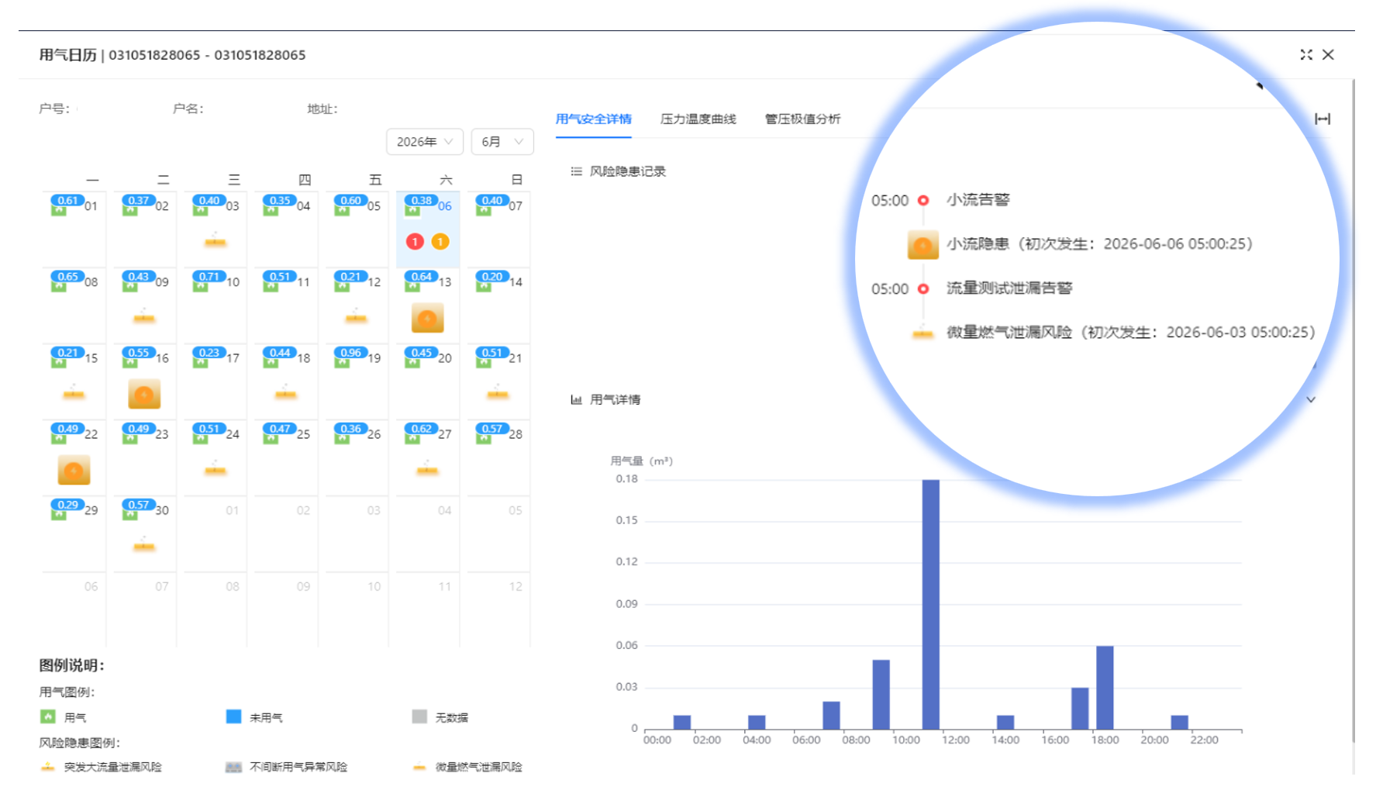
Task: Select date 29 in the calendar
Action: pos(91,510)
